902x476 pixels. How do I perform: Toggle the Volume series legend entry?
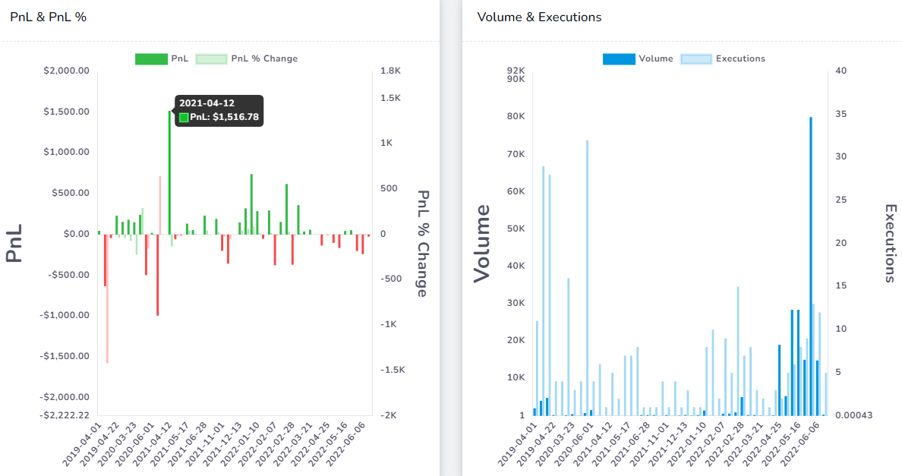click(638, 58)
